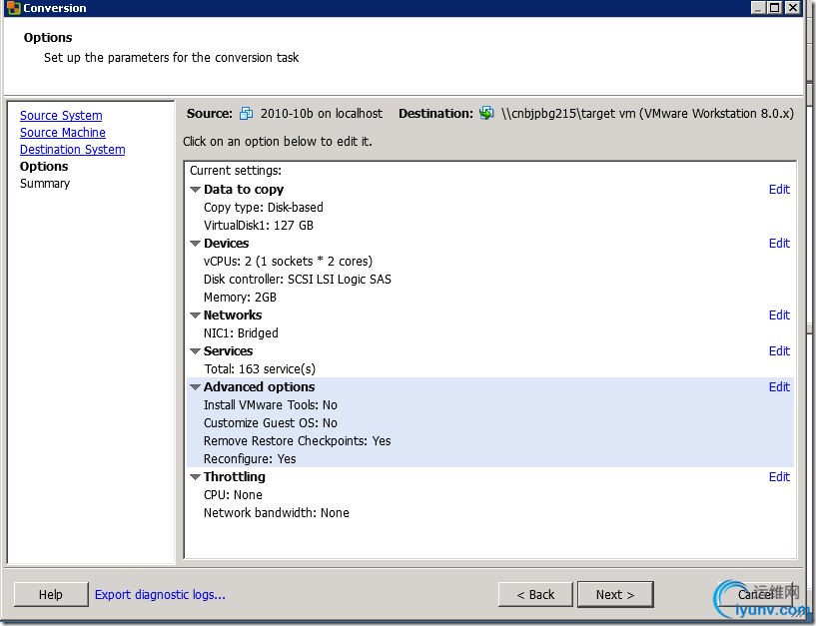Viewport: 816px width, 626px height.
Task: Maximize the Conversion window
Action: click(x=775, y=7)
